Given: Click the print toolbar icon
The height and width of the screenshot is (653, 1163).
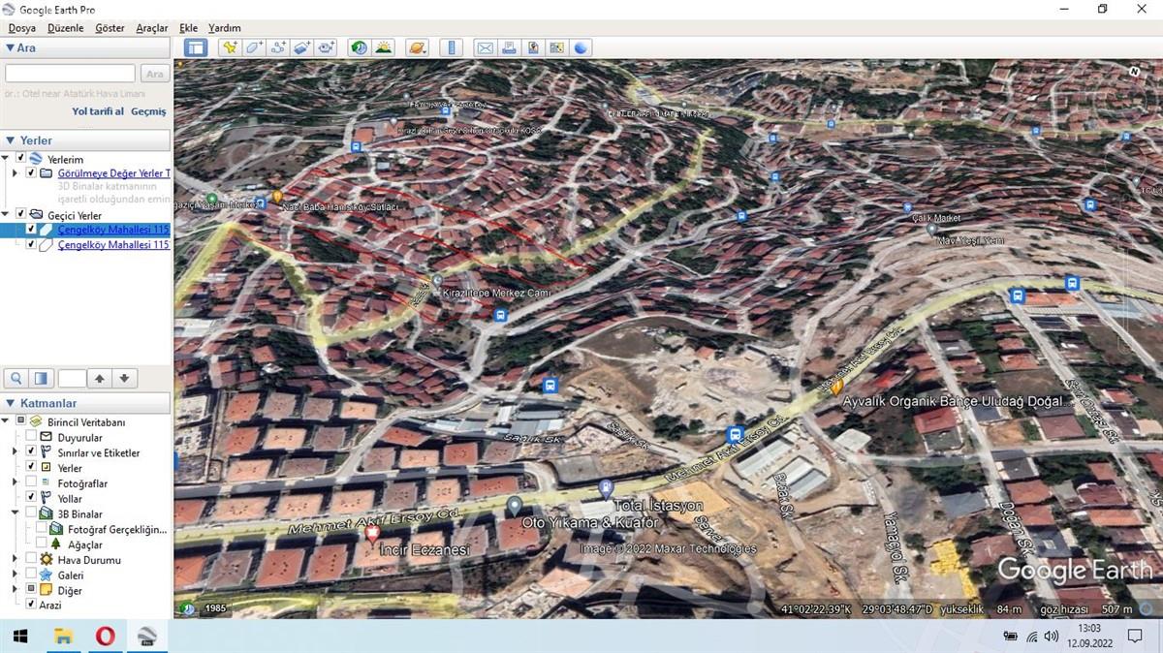Looking at the screenshot, I should click(x=509, y=47).
